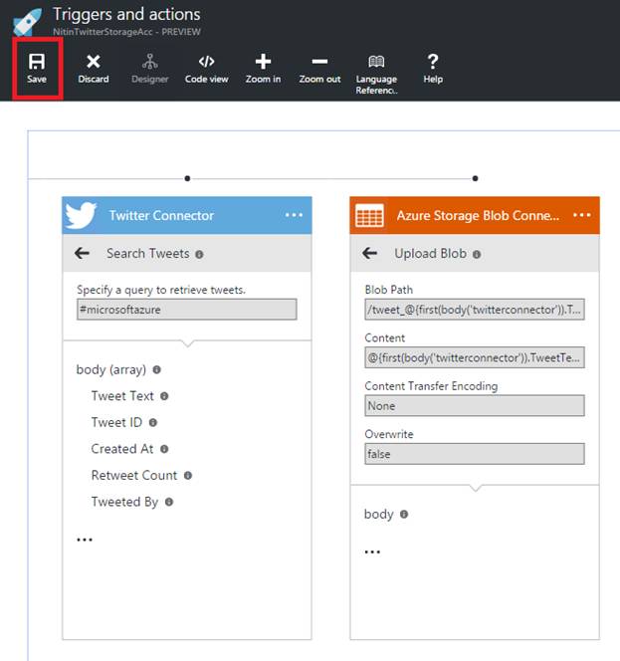Select the Created At output
The height and width of the screenshot is (661, 620).
pyautogui.click(x=122, y=449)
